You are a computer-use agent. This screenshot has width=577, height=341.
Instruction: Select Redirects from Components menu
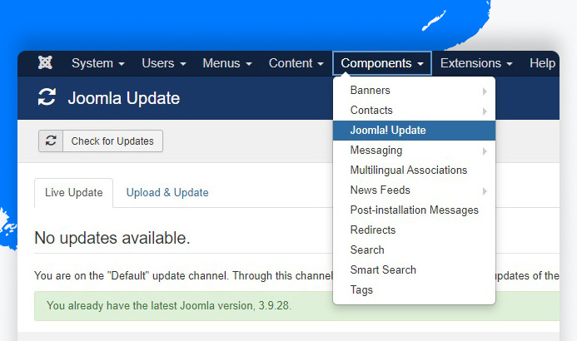[x=414, y=230]
